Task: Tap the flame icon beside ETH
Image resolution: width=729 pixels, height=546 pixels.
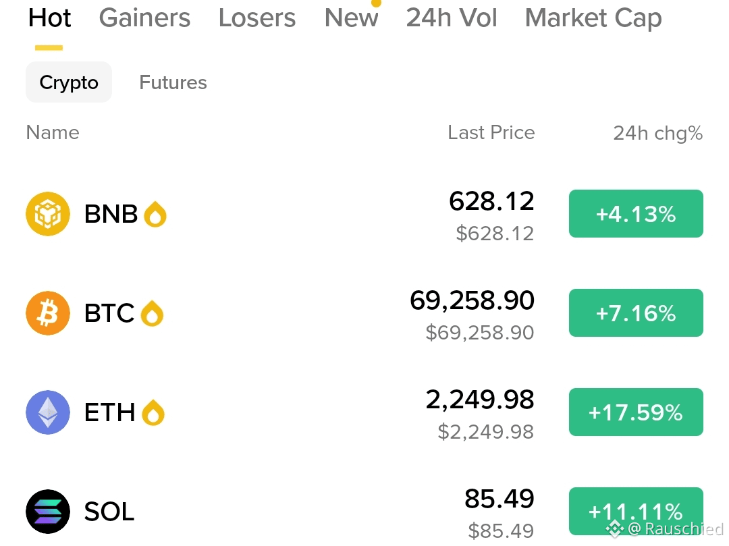Action: [153, 412]
